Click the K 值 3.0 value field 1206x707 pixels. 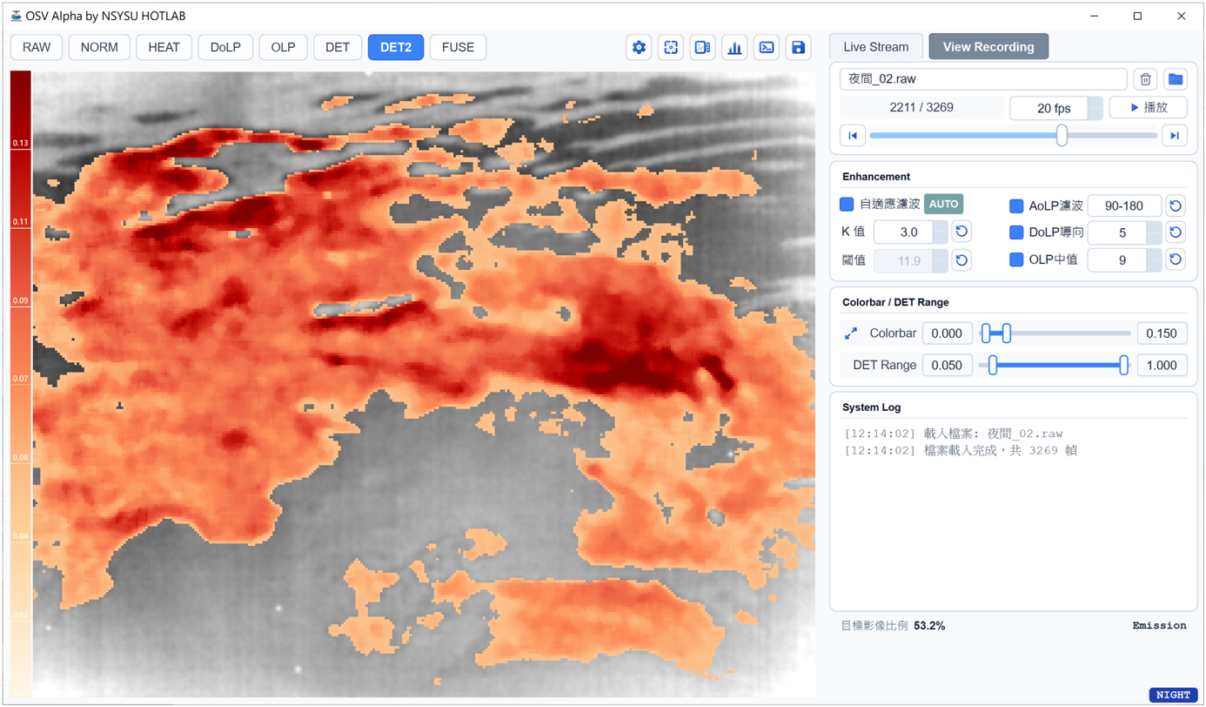pyautogui.click(x=903, y=232)
